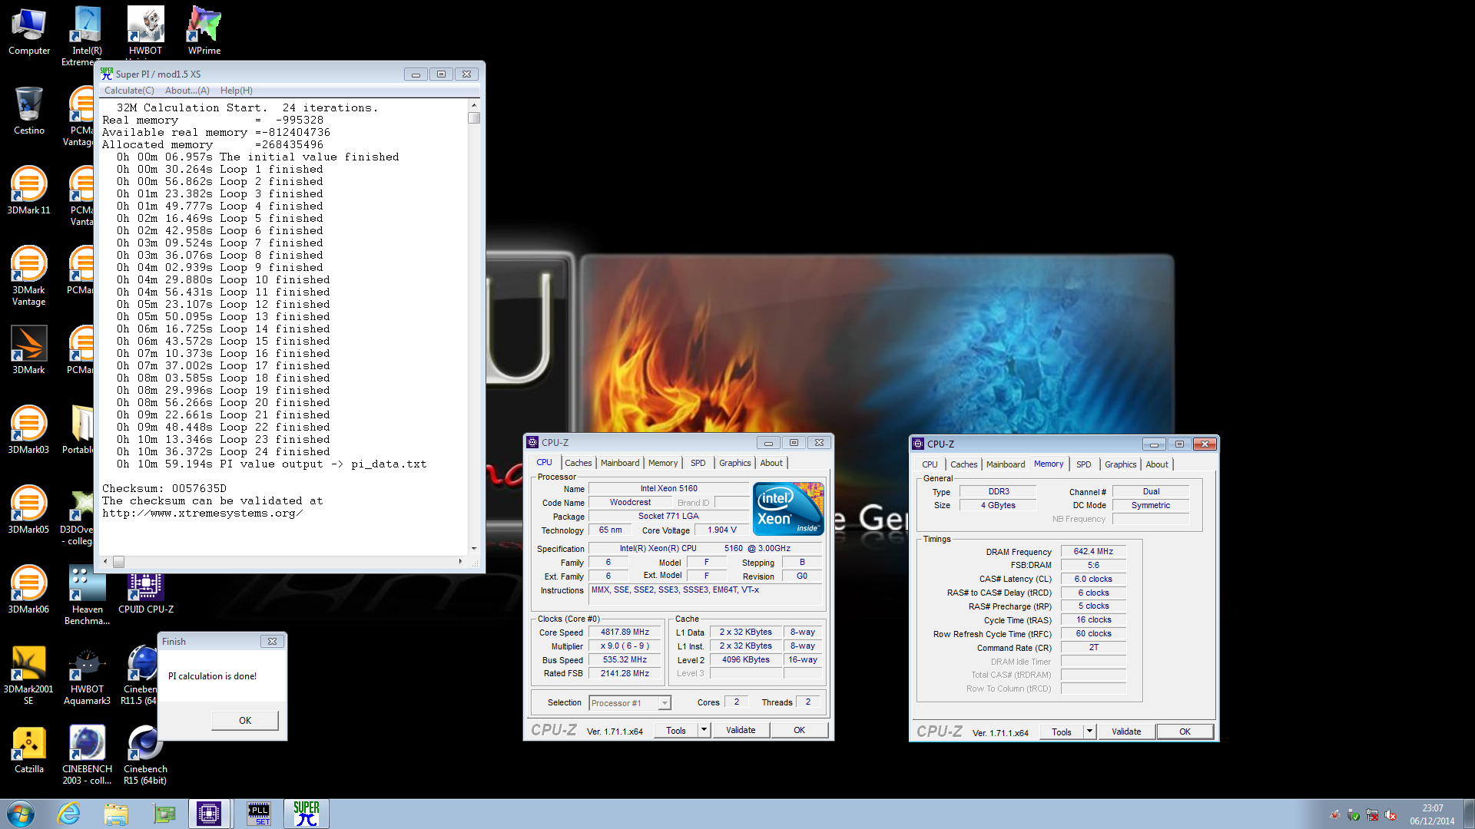Open the Help(H) menu in Super PI
The width and height of the screenshot is (1475, 829).
pos(237,91)
